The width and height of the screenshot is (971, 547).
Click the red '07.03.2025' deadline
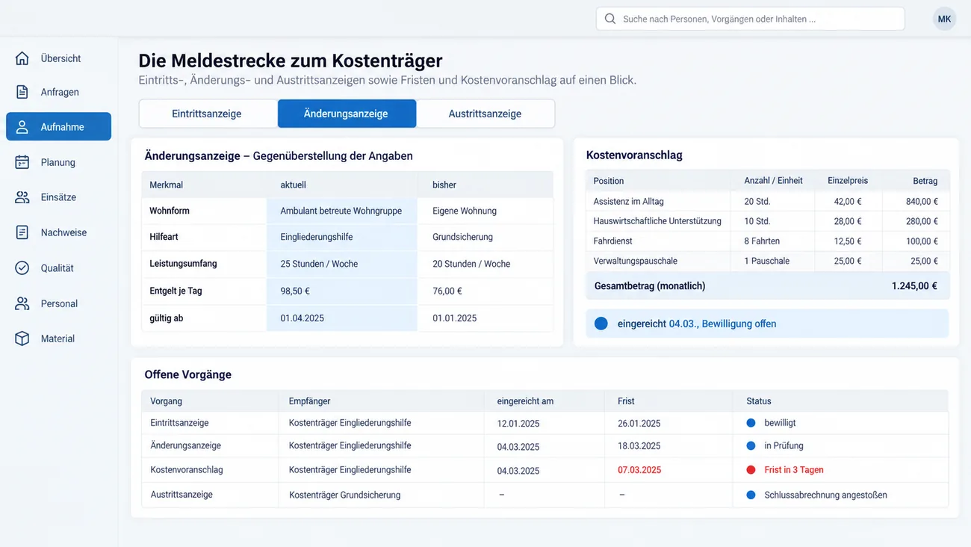coord(639,470)
